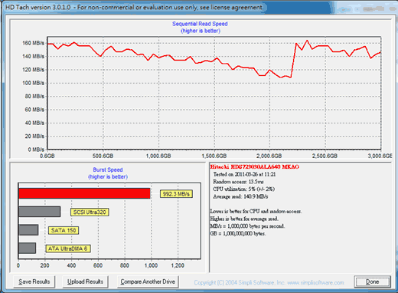Select the ATA UltraDMA 6 label
Viewport: 398px width, 293px height.
68,249
